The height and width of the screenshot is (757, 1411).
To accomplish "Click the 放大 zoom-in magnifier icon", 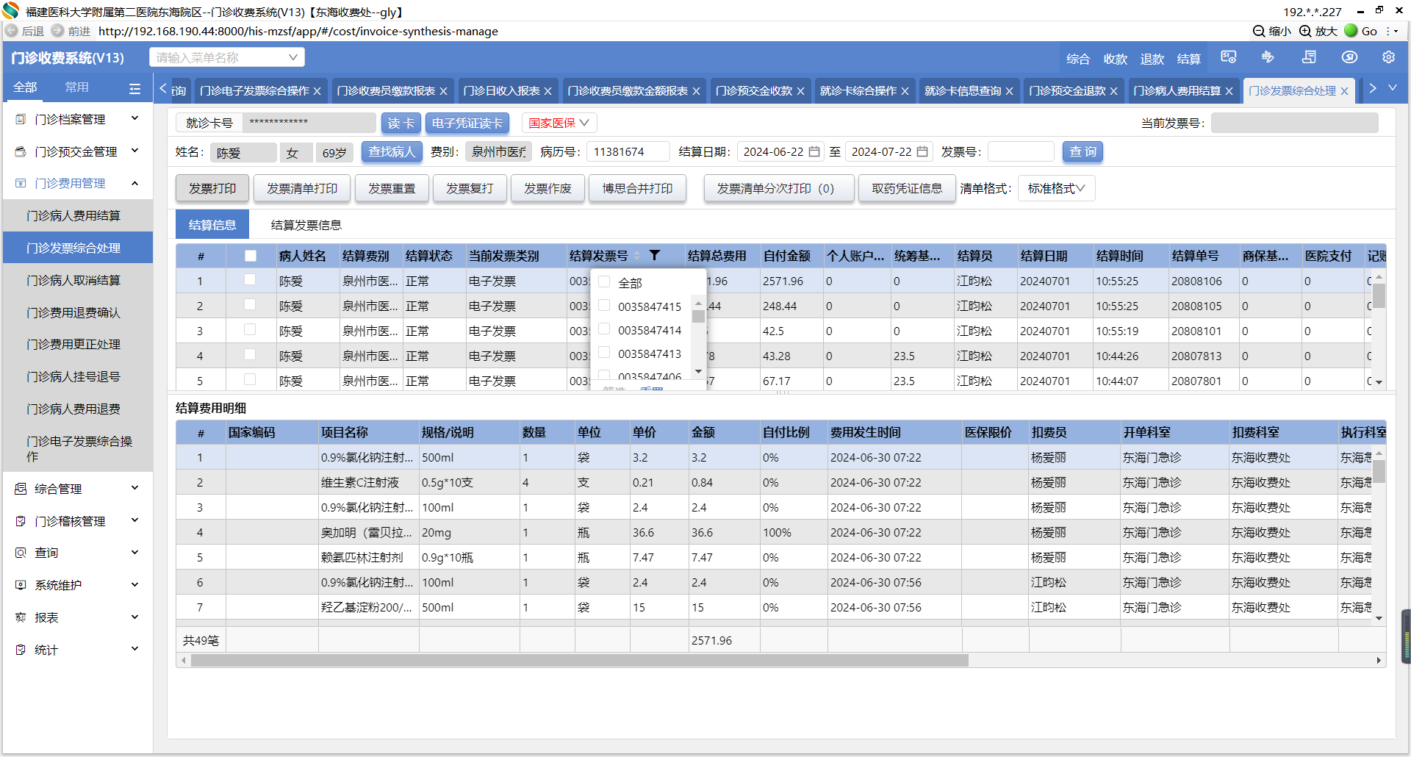I will coord(1305,31).
